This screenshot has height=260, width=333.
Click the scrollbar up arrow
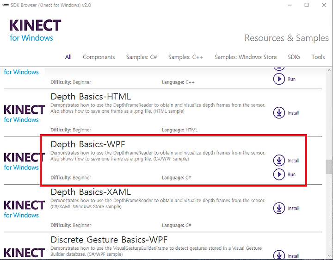329,70
